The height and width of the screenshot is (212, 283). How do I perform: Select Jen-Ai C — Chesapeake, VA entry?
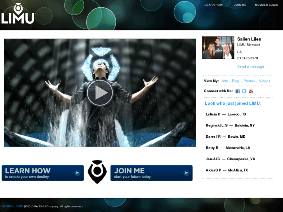(230, 159)
